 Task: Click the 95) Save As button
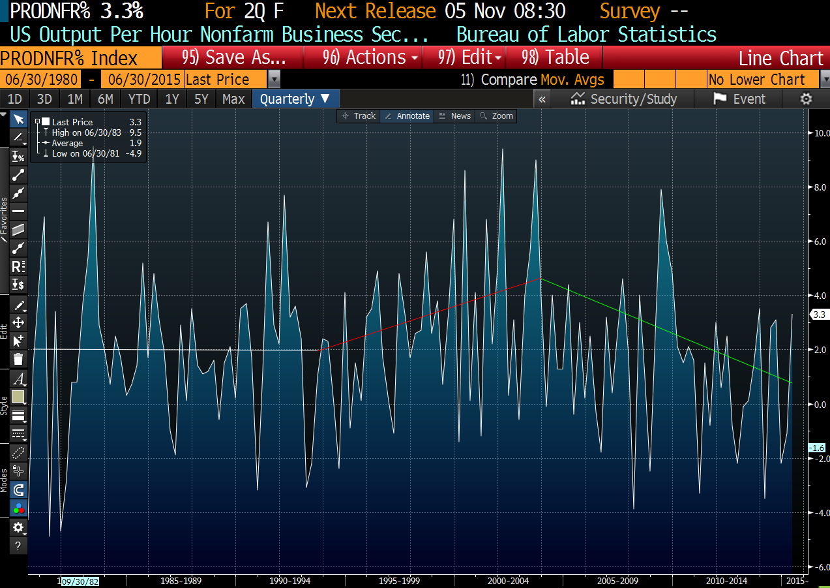233,57
